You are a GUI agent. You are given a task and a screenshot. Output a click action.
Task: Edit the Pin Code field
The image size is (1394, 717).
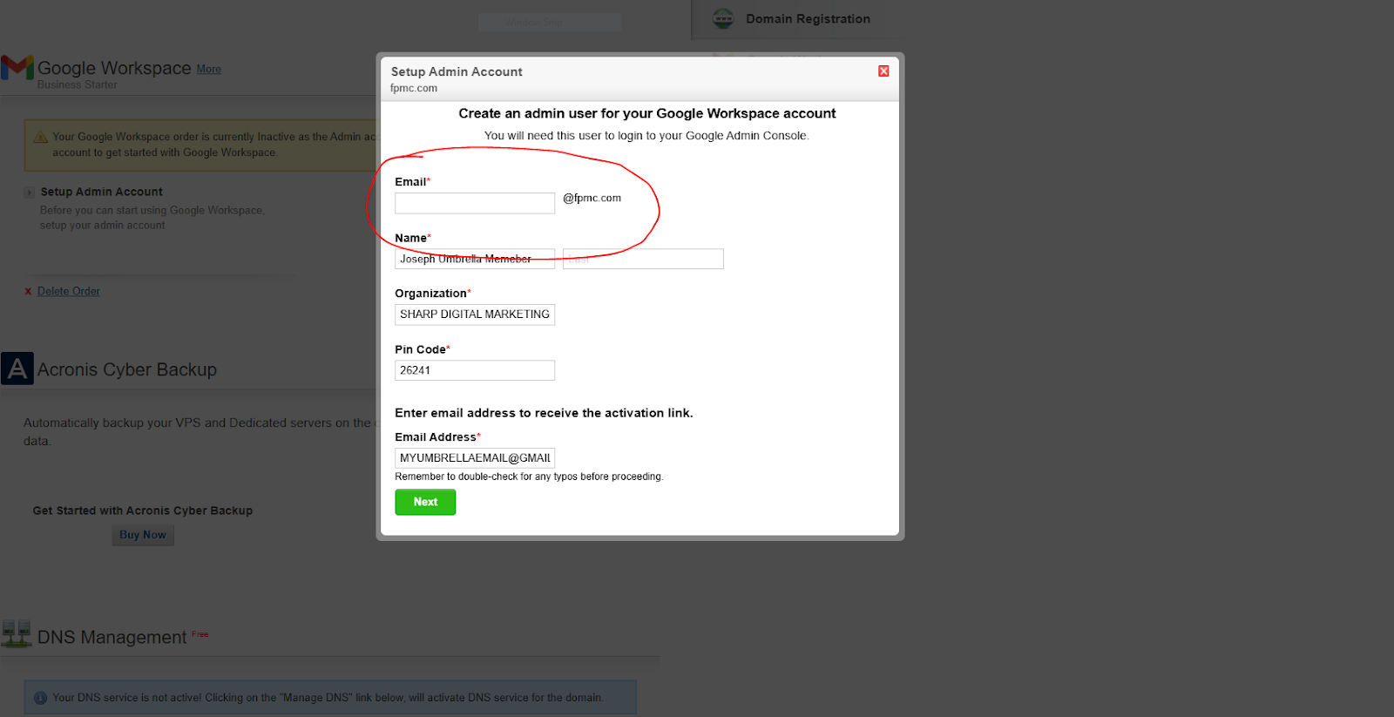tap(475, 370)
